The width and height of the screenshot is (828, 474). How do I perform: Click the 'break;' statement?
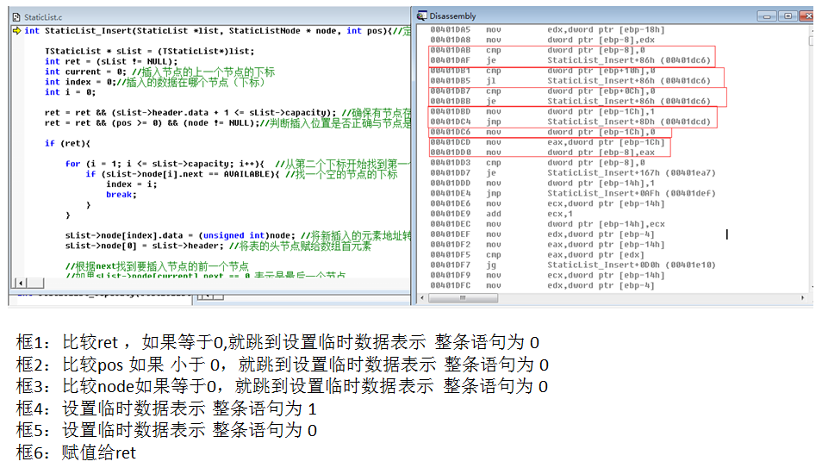pos(121,195)
